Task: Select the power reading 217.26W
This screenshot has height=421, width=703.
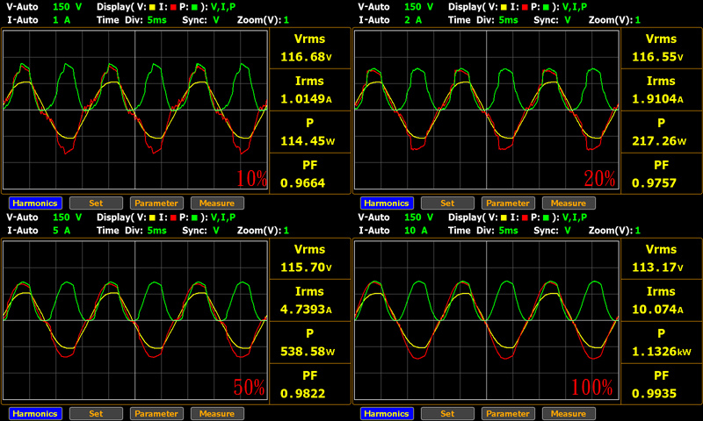Action: click(659, 141)
